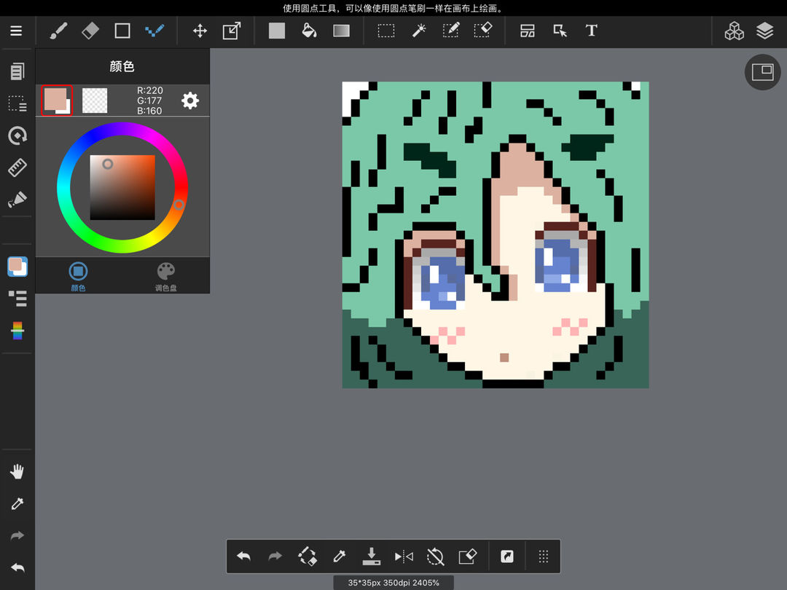Select the panel divide tool
Screen dimensions: 787x590
[x=527, y=31]
